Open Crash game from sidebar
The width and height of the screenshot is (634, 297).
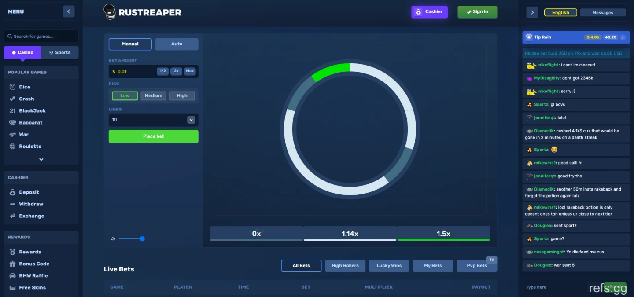[26, 99]
